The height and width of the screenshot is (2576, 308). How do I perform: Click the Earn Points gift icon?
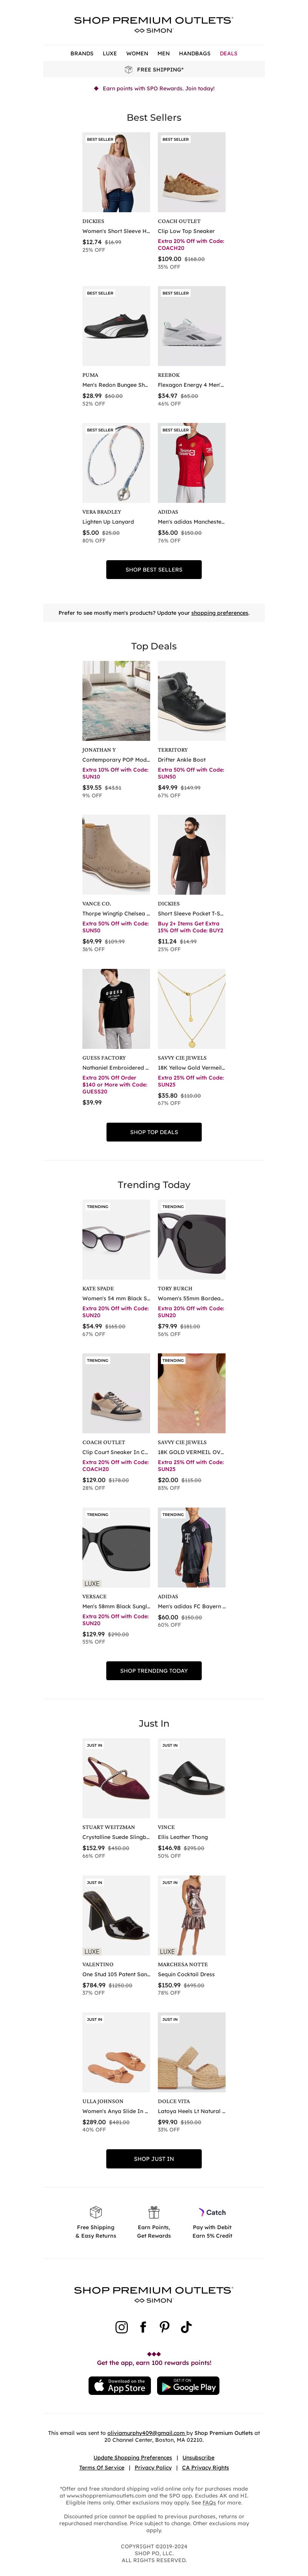(154, 2211)
